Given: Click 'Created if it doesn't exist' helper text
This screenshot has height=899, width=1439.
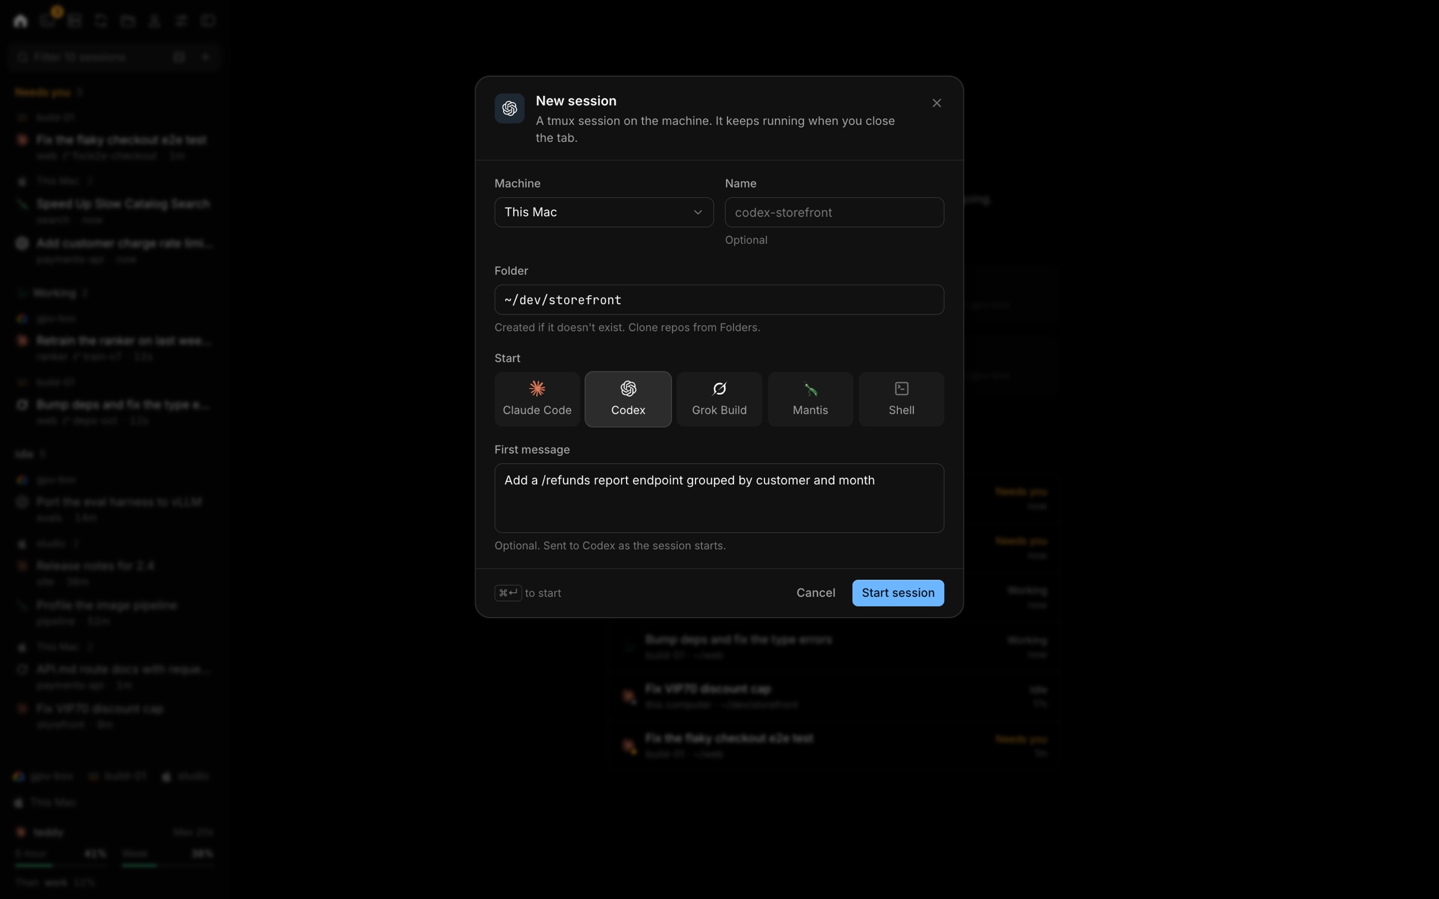Looking at the screenshot, I should (627, 327).
